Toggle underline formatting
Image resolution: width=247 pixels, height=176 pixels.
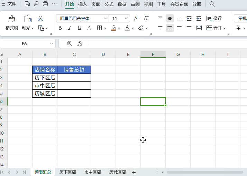coord(80,28)
